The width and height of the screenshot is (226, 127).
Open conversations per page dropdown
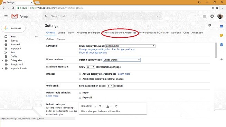click(x=90, y=67)
